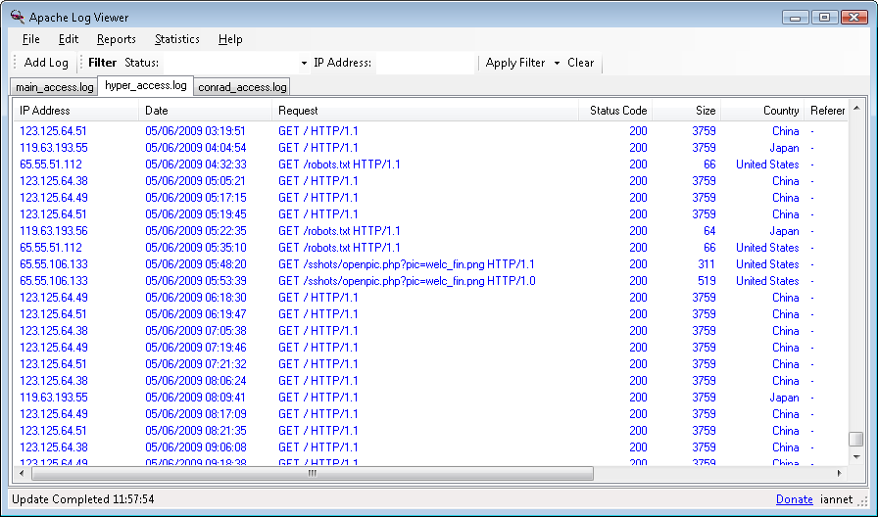Select the hyper_access.log tab
878x517 pixels.
pyautogui.click(x=146, y=85)
